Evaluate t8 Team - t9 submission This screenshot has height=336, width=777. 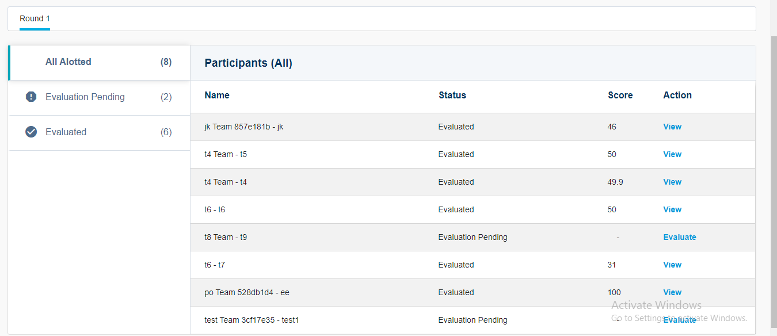679,237
